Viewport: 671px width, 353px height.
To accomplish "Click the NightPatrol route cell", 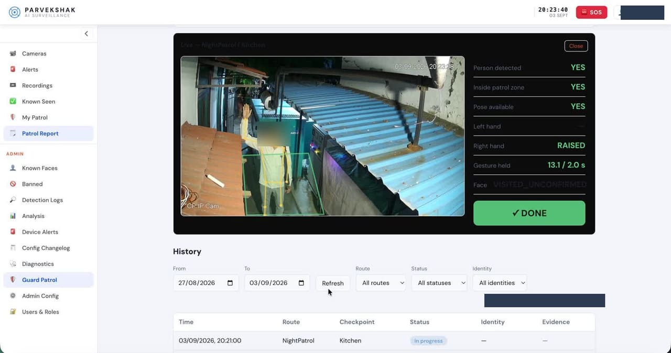I will coord(298,341).
